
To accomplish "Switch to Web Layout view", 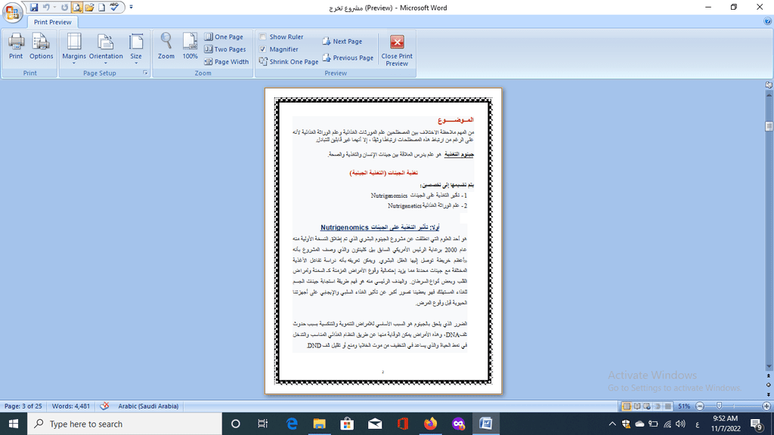I will 647,406.
